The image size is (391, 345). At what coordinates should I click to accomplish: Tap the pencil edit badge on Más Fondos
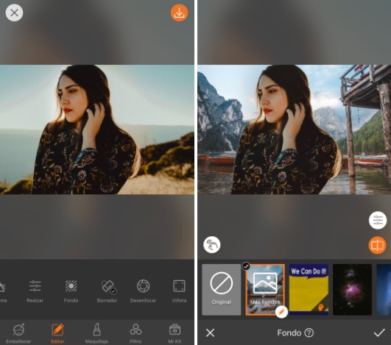(x=281, y=312)
